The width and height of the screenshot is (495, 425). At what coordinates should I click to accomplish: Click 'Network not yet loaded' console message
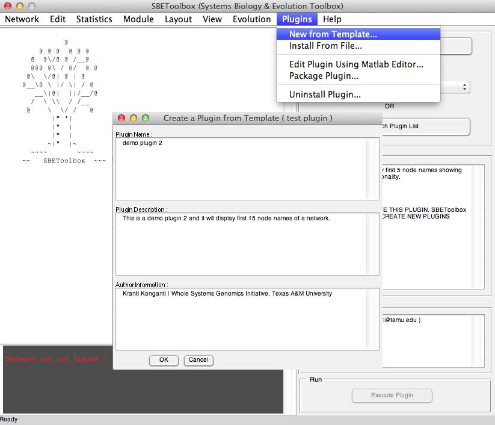(57, 359)
